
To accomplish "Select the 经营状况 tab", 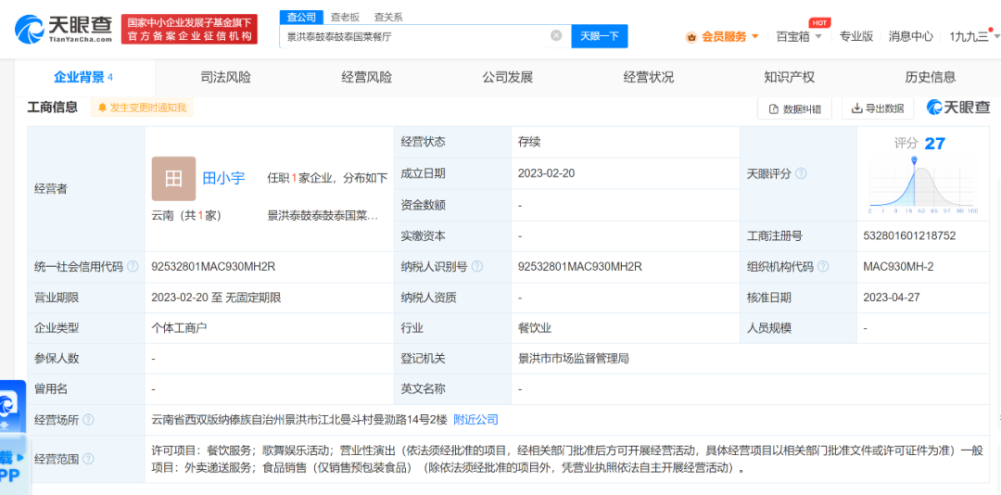I will [649, 77].
